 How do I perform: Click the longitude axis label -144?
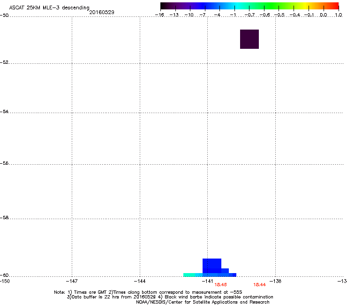click(x=140, y=281)
